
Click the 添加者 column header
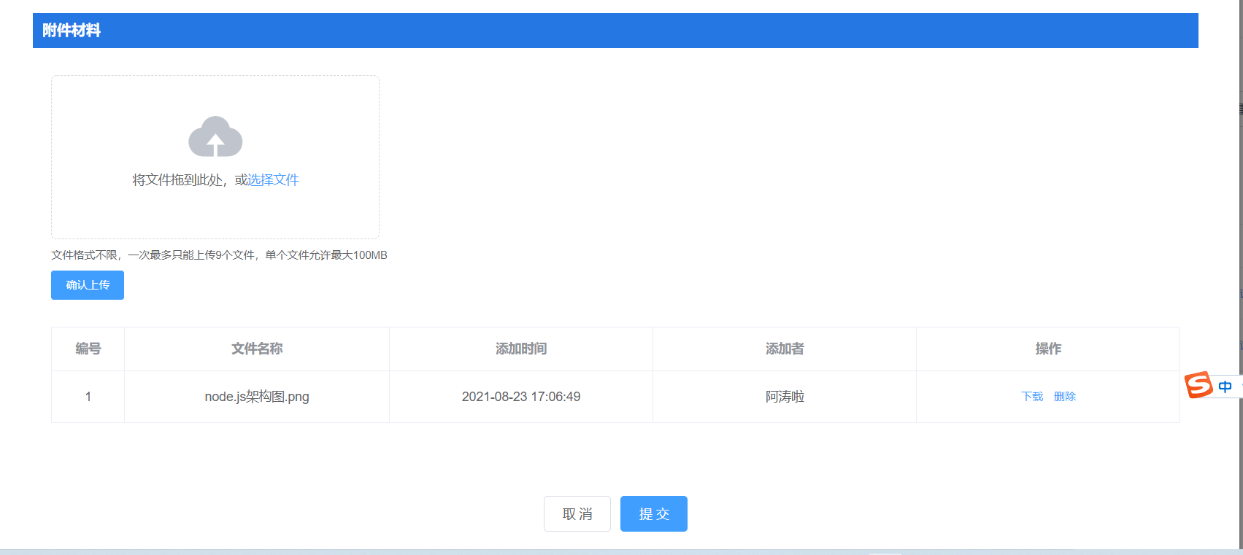785,349
